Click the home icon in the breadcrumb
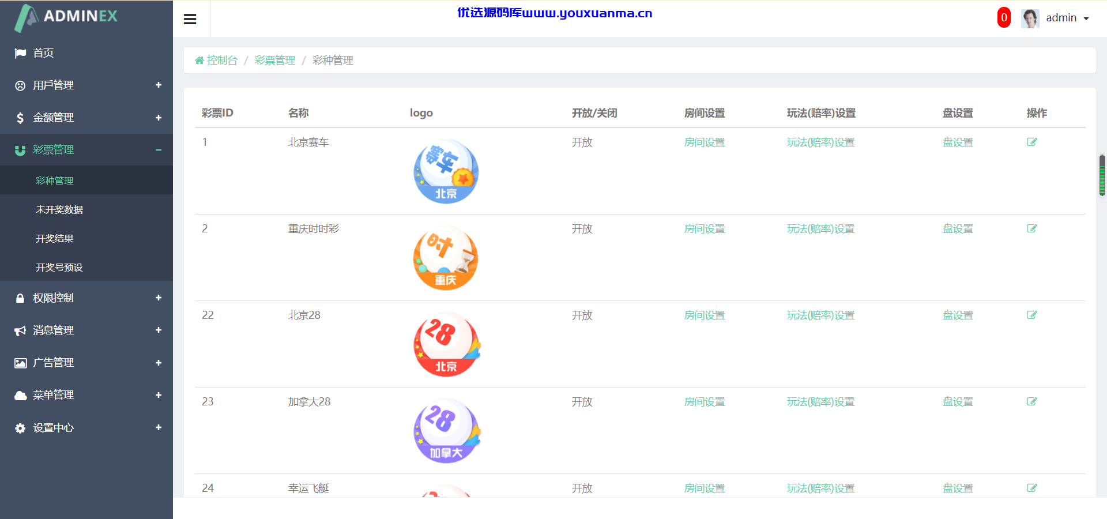This screenshot has width=1107, height=519. (x=199, y=61)
